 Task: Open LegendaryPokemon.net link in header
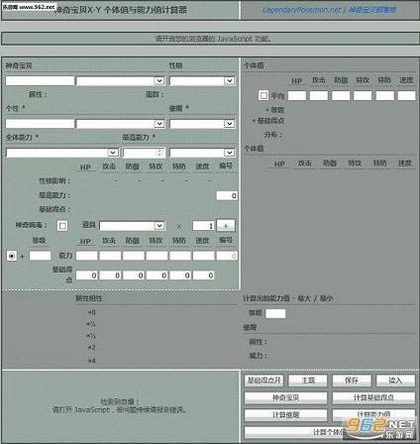(301, 10)
